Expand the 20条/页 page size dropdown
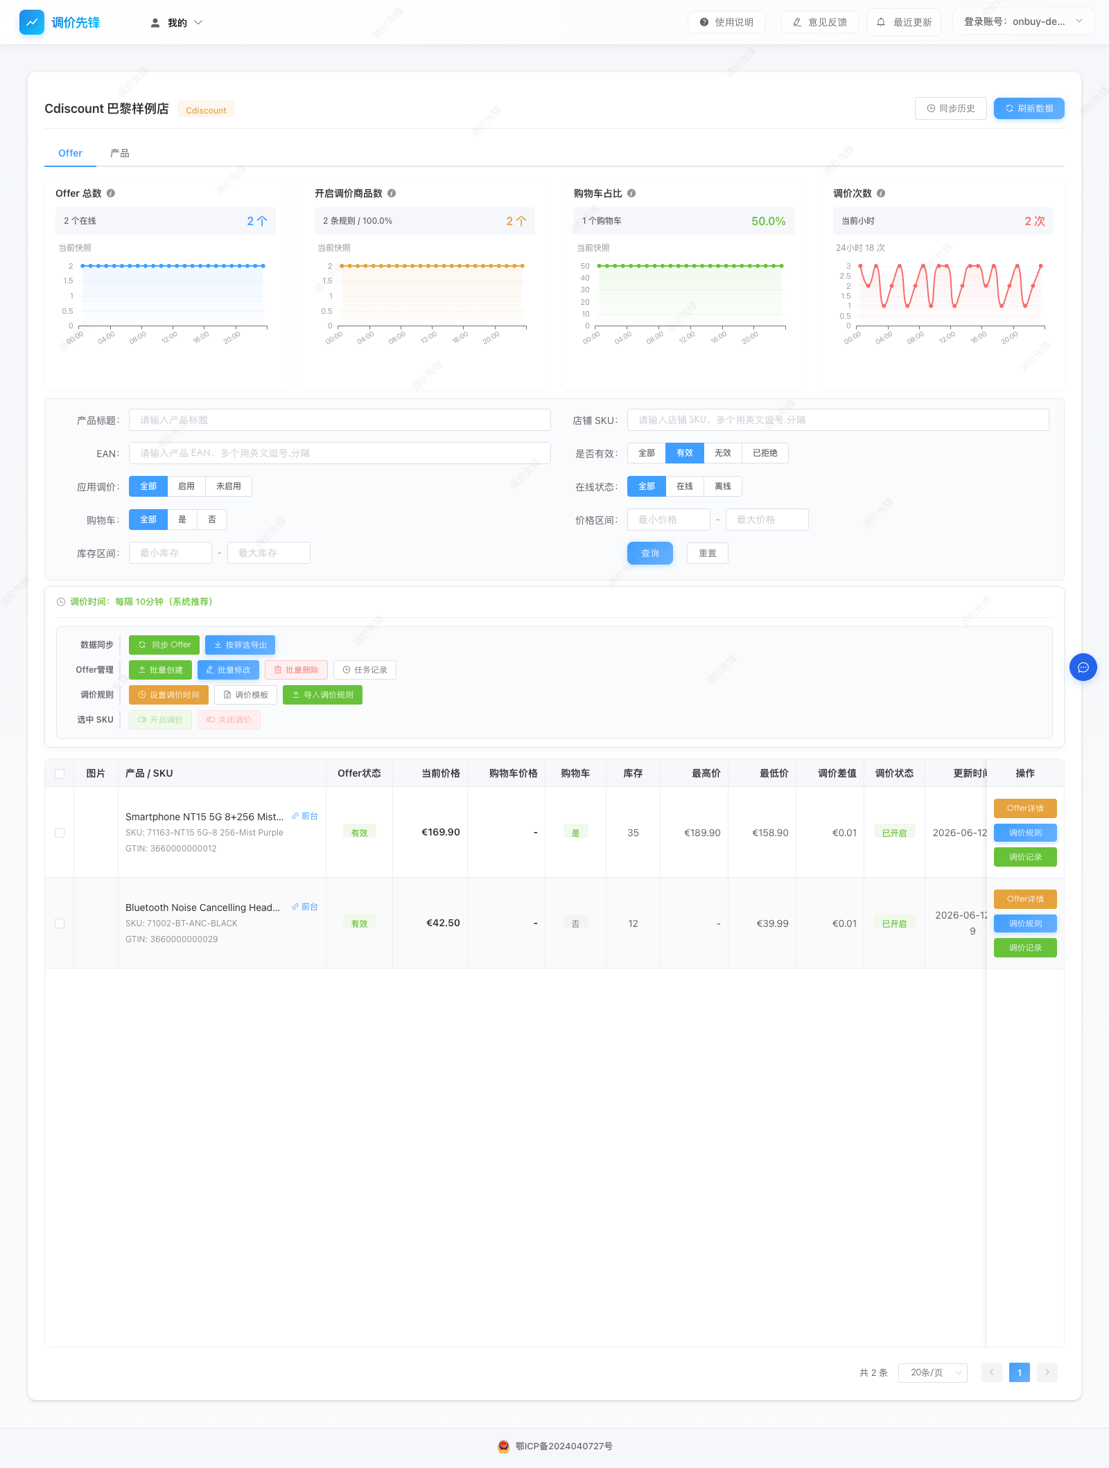1109x1468 pixels. pos(933,1372)
